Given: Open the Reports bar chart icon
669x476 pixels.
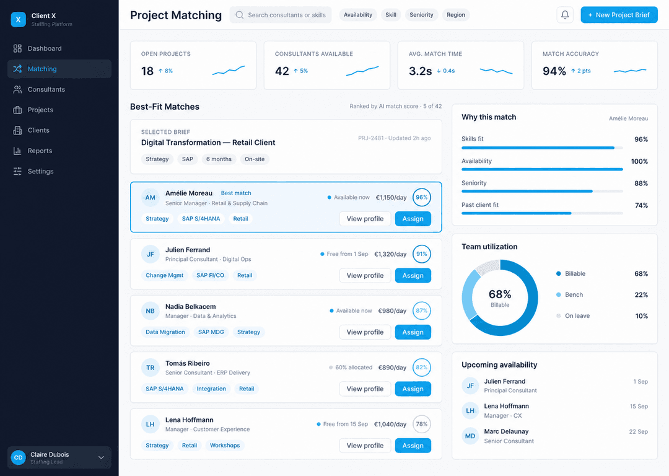Looking at the screenshot, I should click(17, 151).
